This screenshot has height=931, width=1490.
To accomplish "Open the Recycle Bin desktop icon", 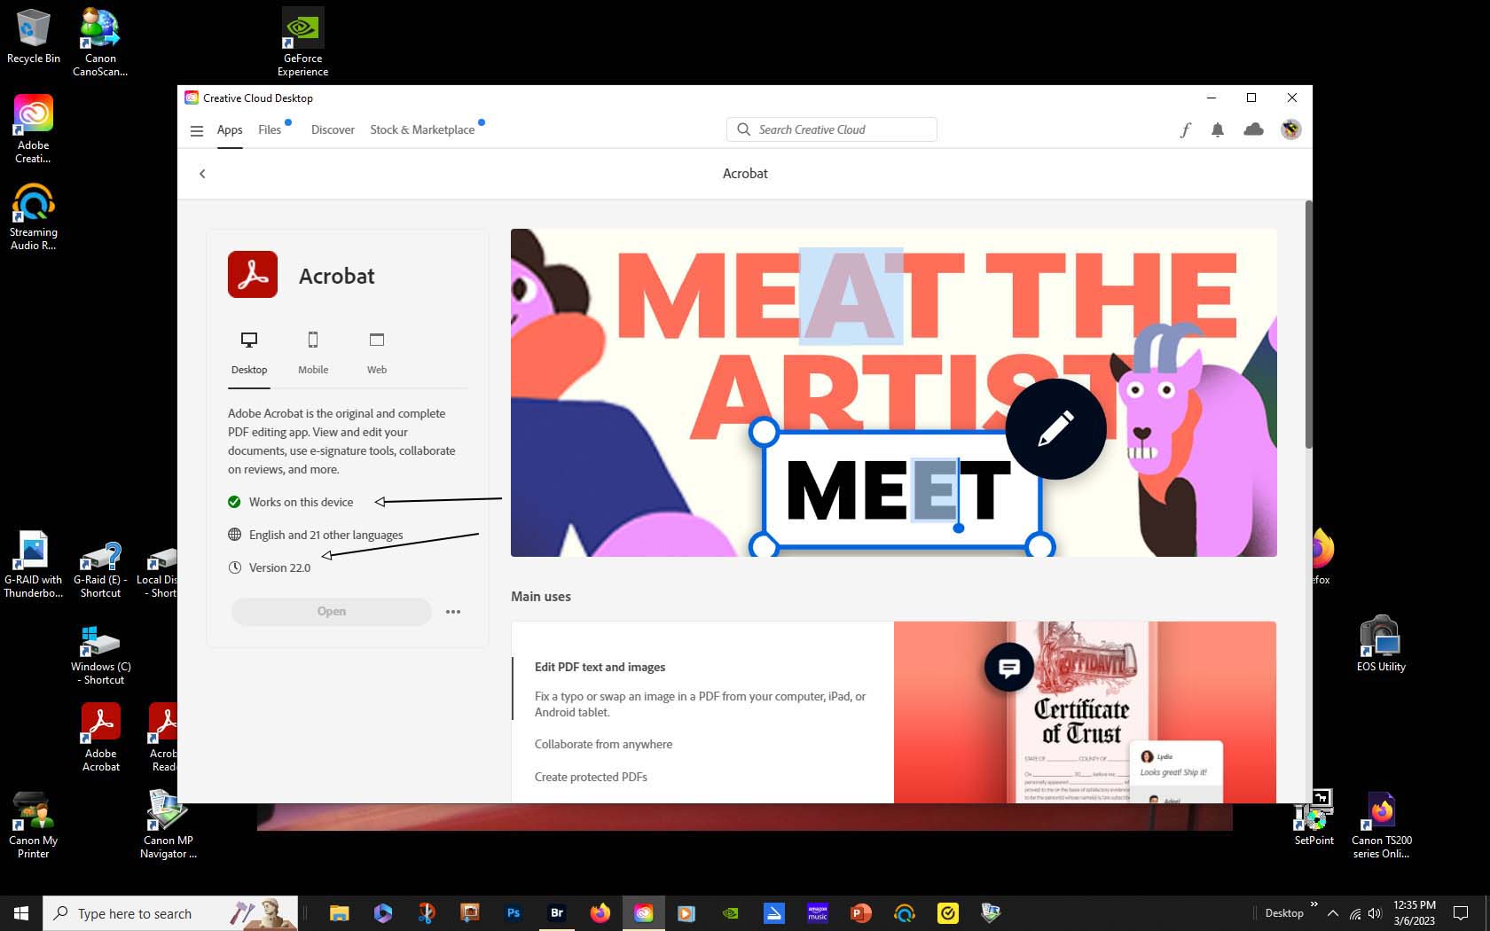I will click(x=34, y=37).
